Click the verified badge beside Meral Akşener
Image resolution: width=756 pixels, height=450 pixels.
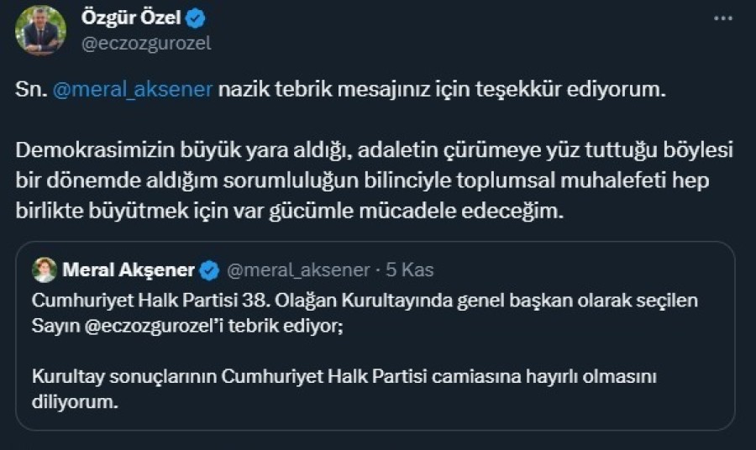pos(209,270)
